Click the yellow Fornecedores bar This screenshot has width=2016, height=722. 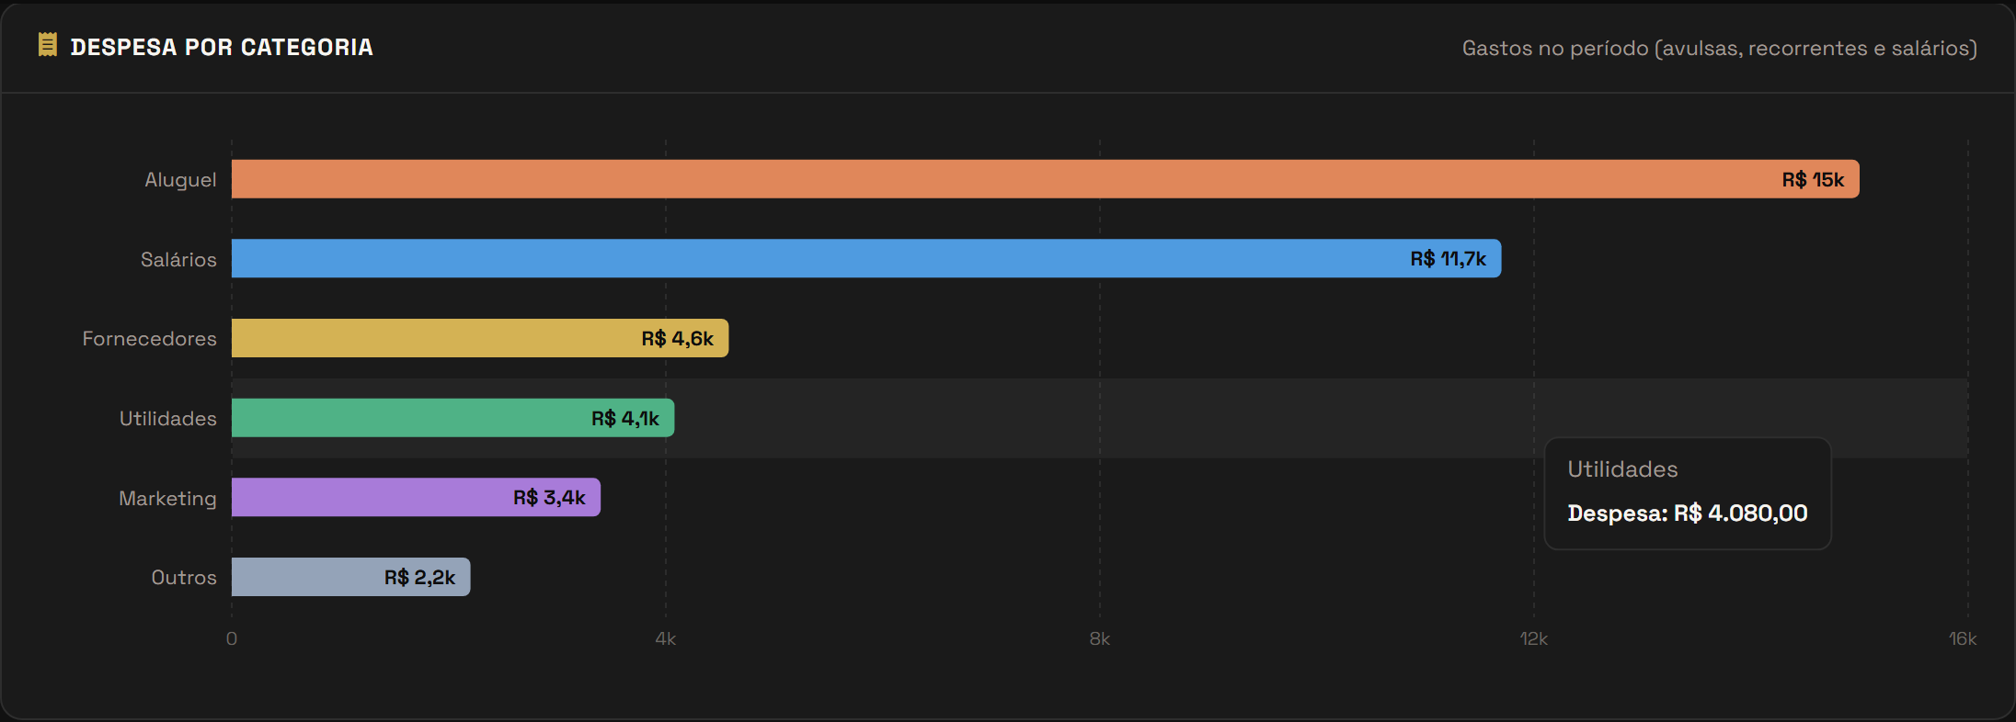click(480, 338)
